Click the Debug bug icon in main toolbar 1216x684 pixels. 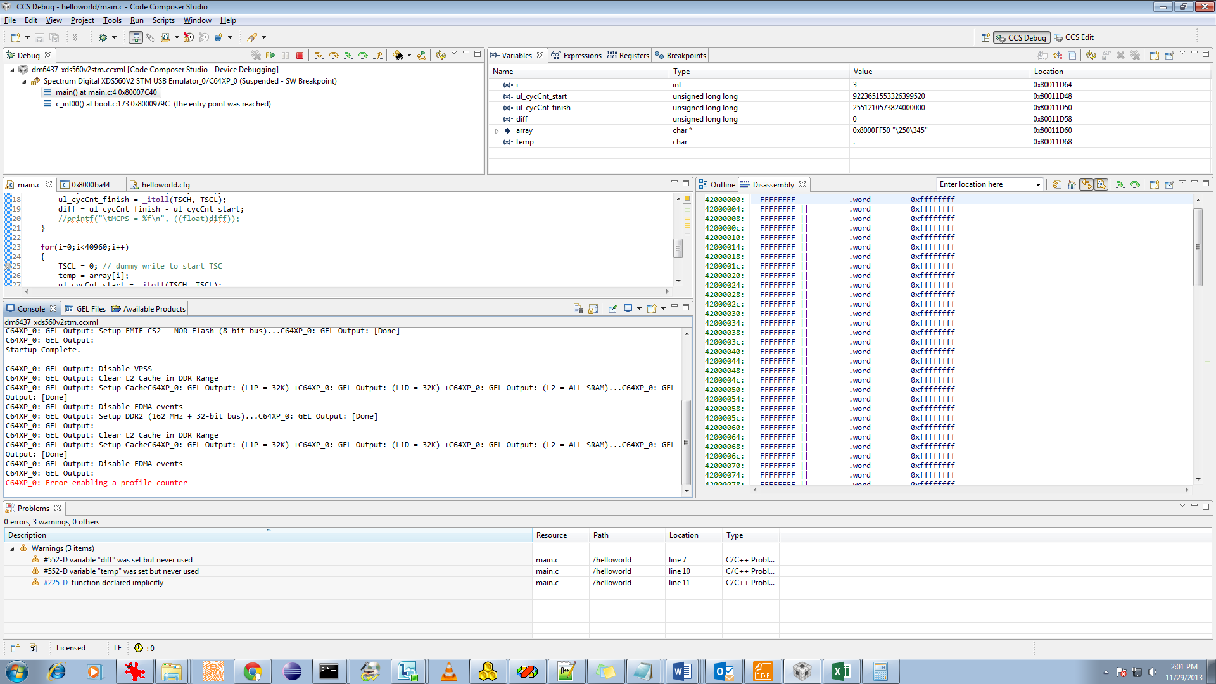103,38
